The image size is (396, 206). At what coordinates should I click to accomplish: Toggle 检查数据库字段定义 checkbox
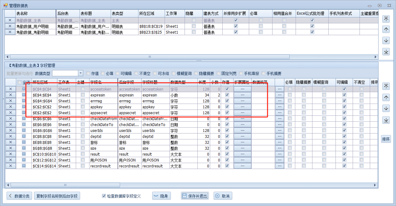point(104,196)
